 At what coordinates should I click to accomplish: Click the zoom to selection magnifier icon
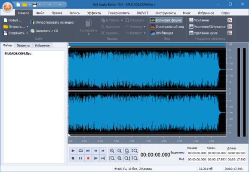(120, 158)
